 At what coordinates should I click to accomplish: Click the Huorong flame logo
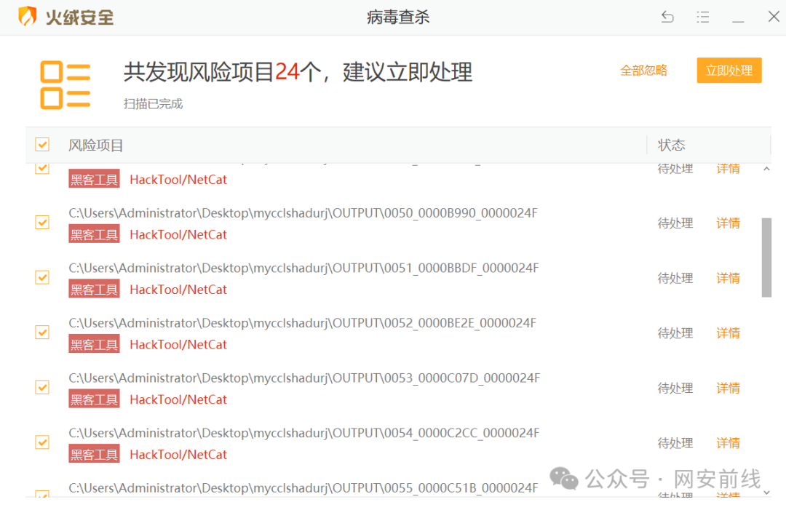(x=28, y=16)
